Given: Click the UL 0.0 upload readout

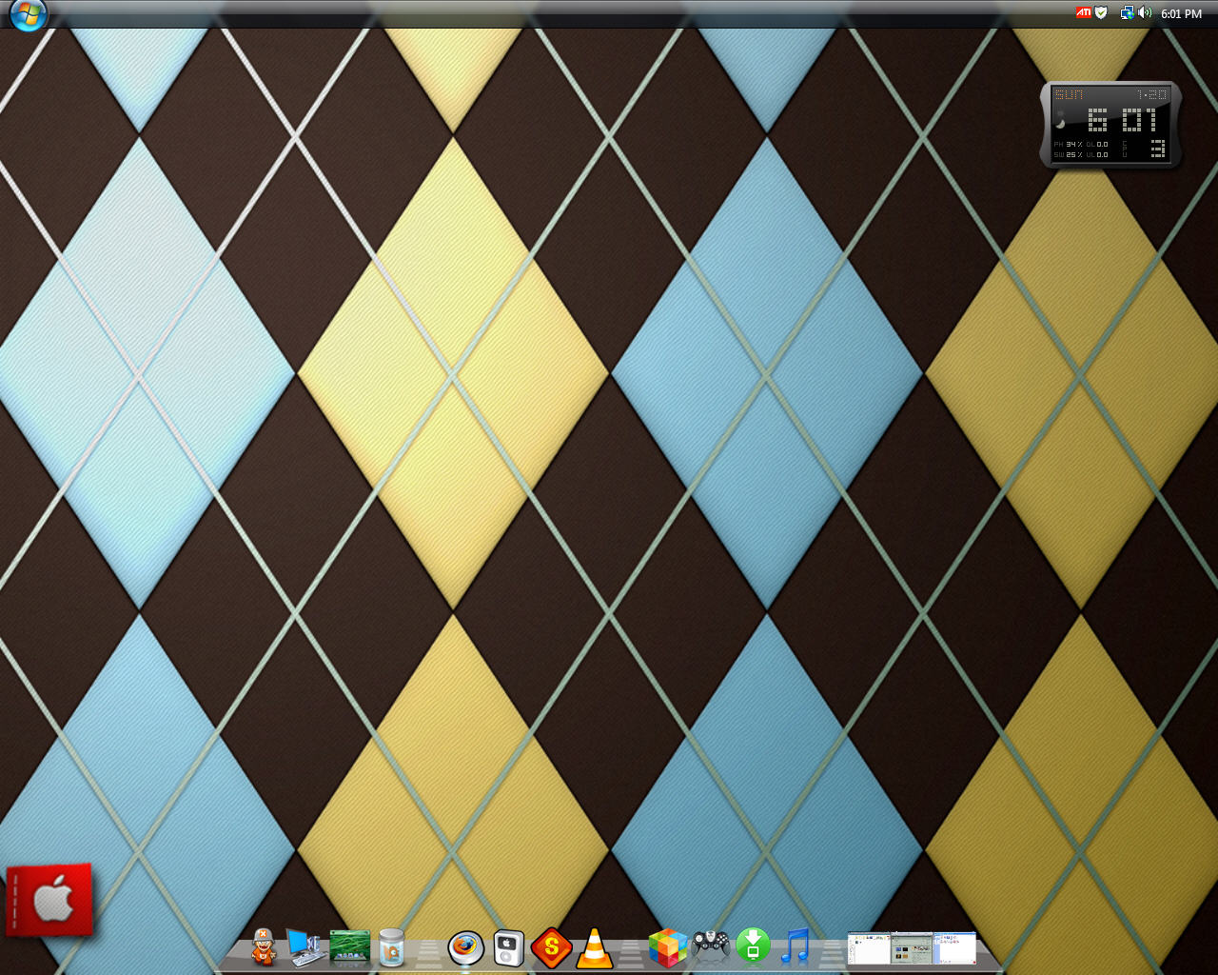Looking at the screenshot, I should pos(1097,154).
